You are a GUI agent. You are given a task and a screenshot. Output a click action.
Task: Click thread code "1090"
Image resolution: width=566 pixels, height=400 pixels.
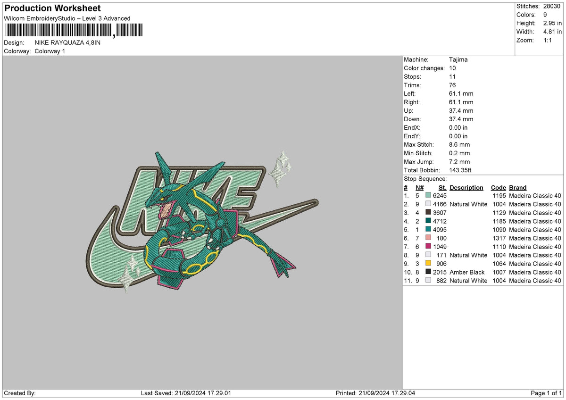pos(499,230)
